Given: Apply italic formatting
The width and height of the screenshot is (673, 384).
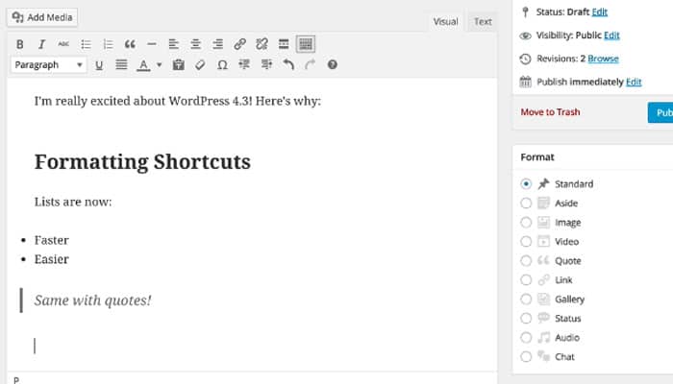Looking at the screenshot, I should (41, 44).
